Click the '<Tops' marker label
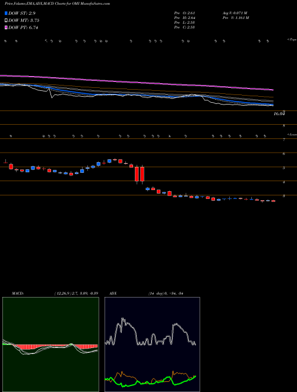Screen dimensions: 297x392 pos(292,40)
